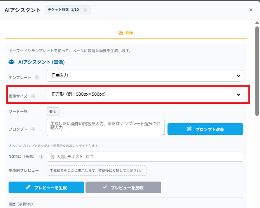The height and width of the screenshot is (208, 260).
Task: Focus the NG項目 input field
Action: 145,157
